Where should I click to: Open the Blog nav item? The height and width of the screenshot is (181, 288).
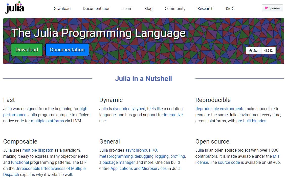148,8
